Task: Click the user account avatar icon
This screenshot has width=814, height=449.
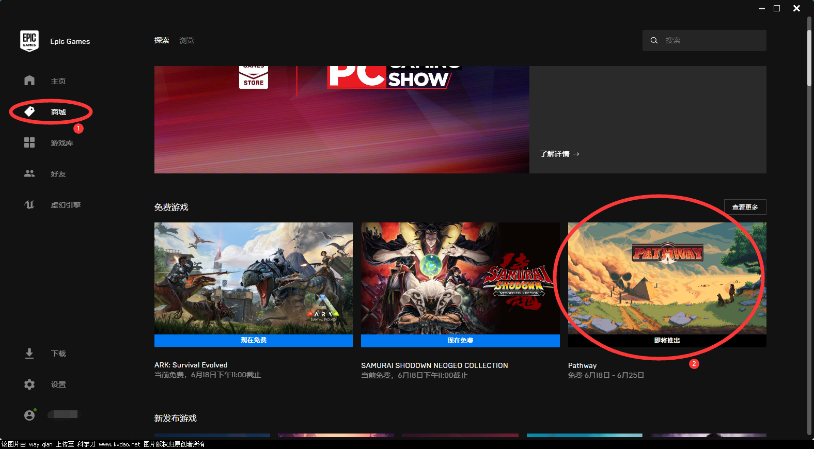Action: (x=29, y=415)
